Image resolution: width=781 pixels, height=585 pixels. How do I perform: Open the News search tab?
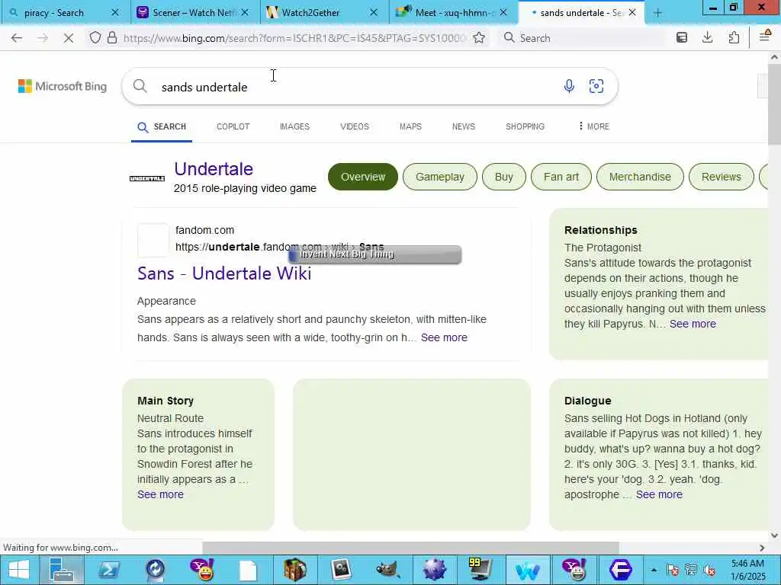pyautogui.click(x=464, y=126)
